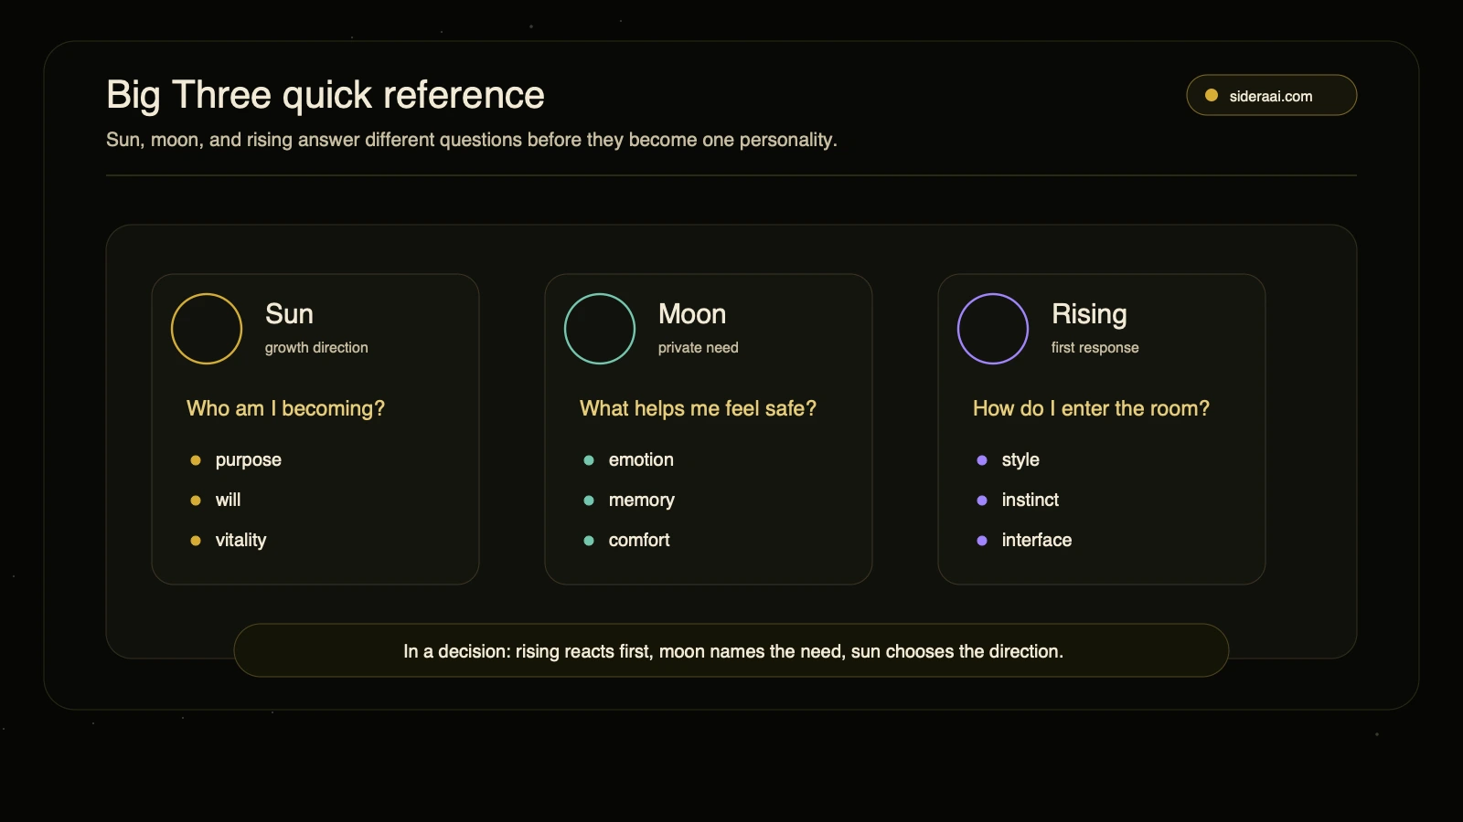This screenshot has width=1463, height=822.
Task: Click the 'Who am I becoming?' question
Action: pyautogui.click(x=285, y=408)
